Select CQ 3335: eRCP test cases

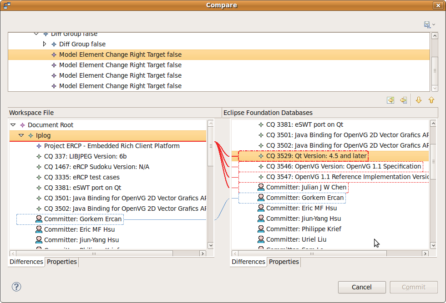[x=82, y=177]
